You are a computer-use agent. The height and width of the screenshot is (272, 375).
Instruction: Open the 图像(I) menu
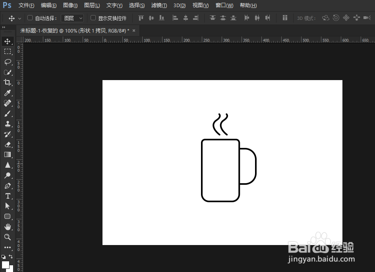(x=70, y=5)
